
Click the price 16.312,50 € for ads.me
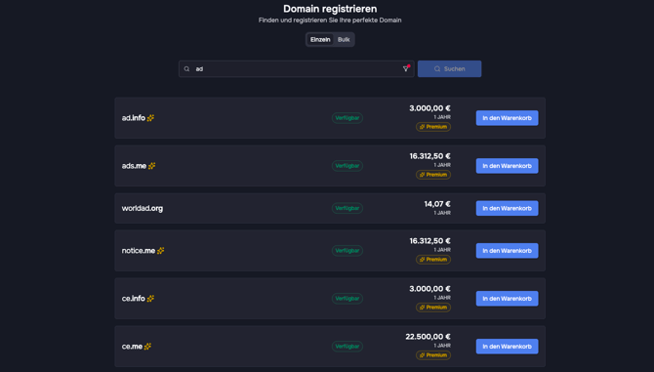click(430, 156)
